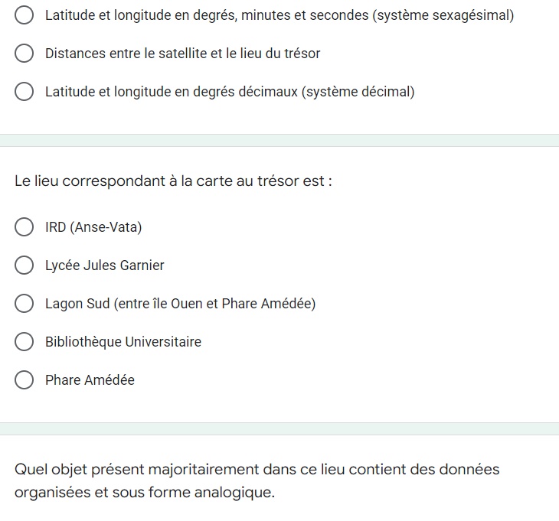The image size is (559, 521).
Task: Click the divider band above the "Quel objet" question
Action: [279, 428]
